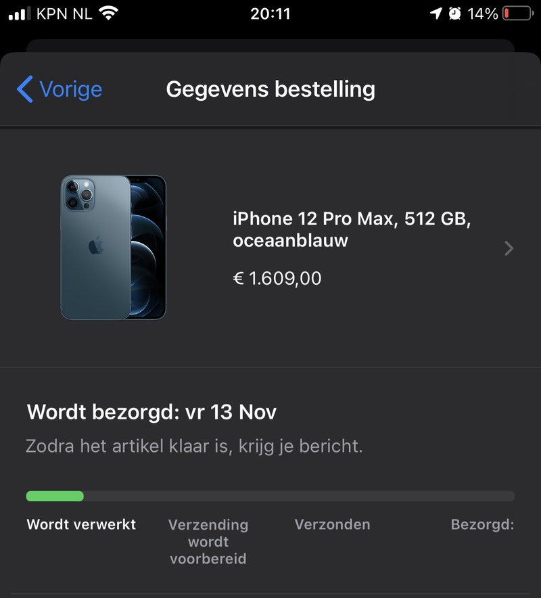Screen dimensions: 541x598
Task: Tap the location services arrow icon
Action: click(436, 14)
